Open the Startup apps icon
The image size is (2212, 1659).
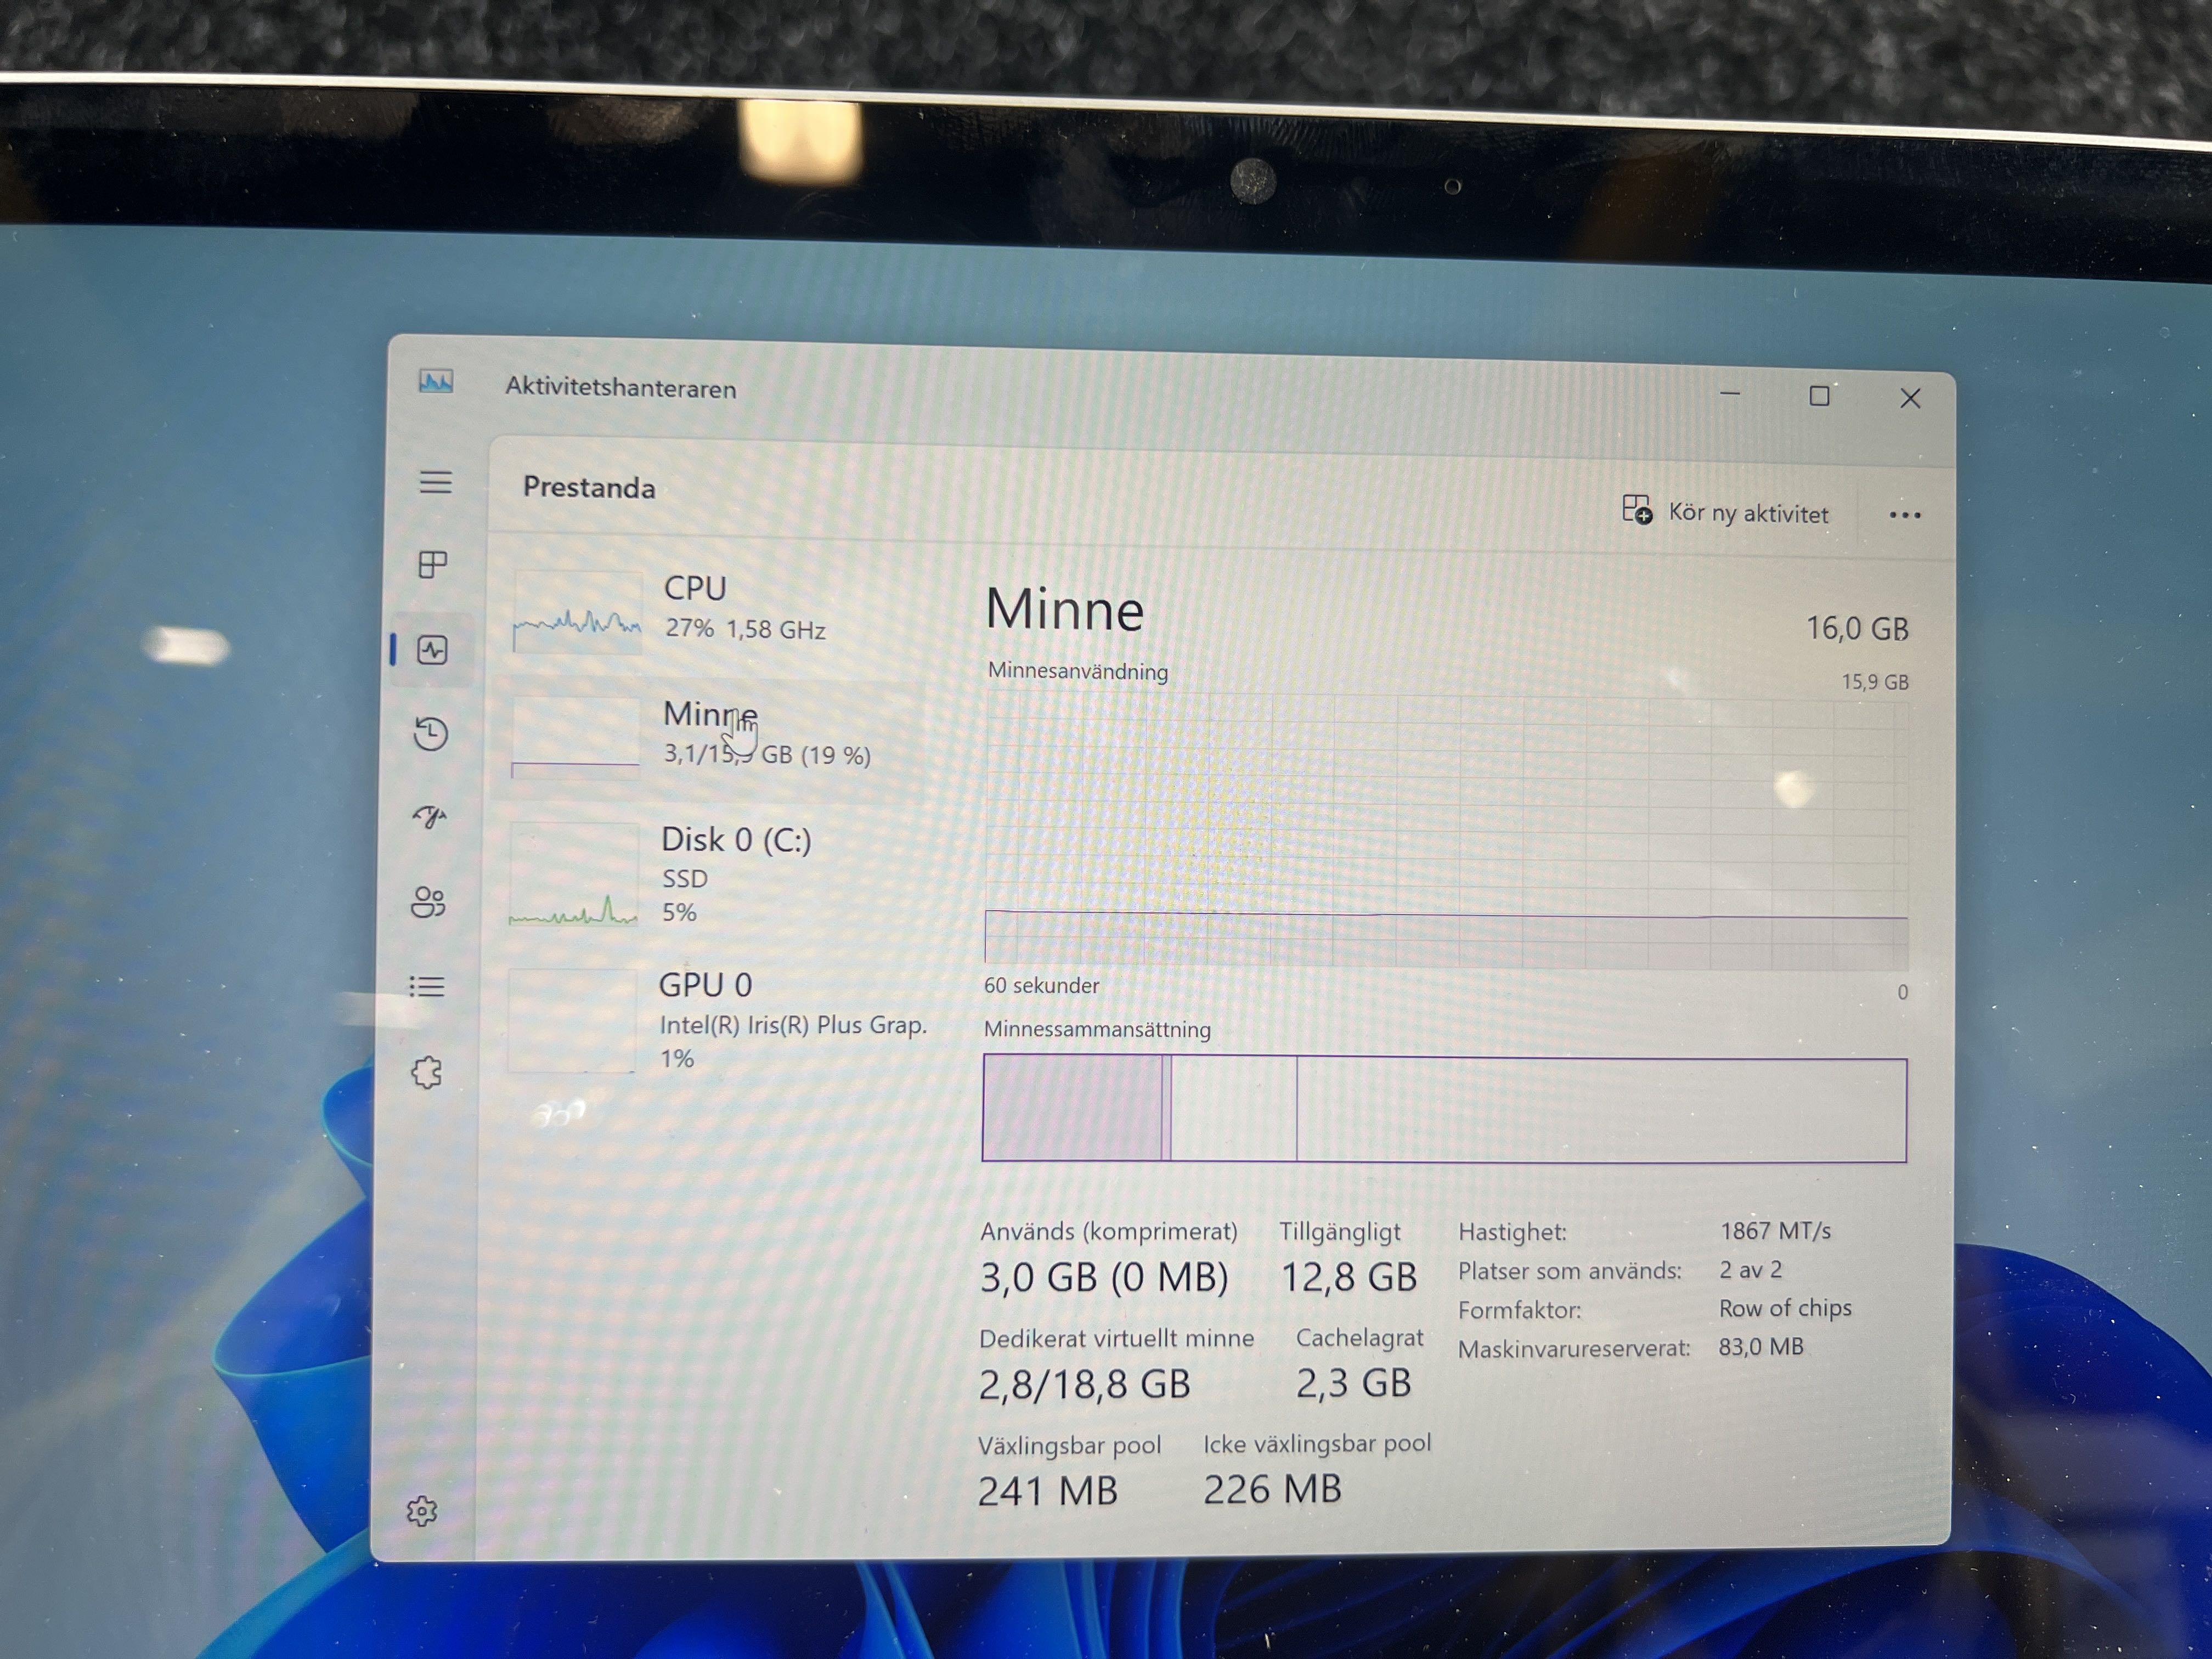coord(430,818)
